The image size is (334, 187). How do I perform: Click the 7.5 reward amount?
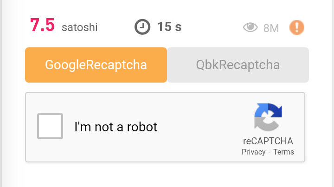(x=42, y=26)
